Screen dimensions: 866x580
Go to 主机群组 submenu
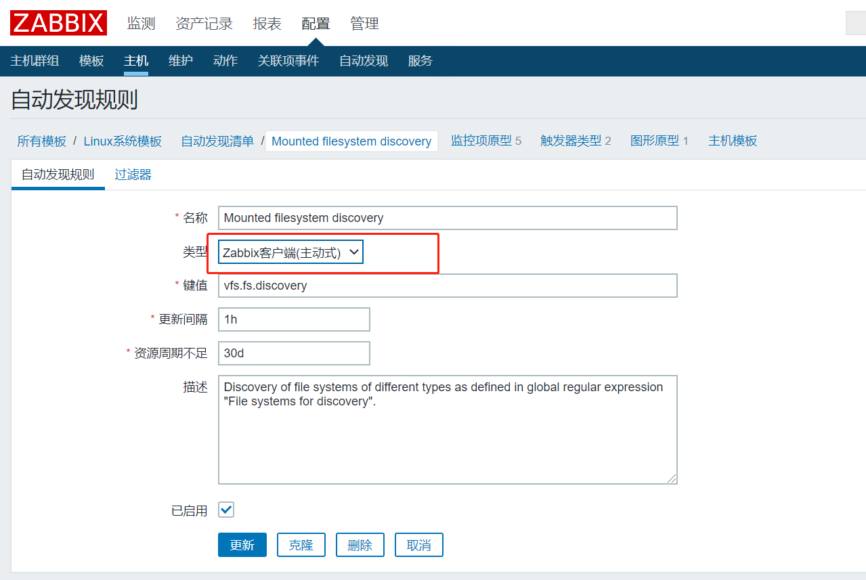point(35,61)
